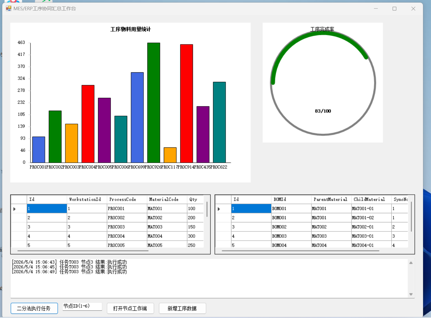431x318 pixels.
Task: Click the process table's horizontal scrollbar
Action: 83,251
